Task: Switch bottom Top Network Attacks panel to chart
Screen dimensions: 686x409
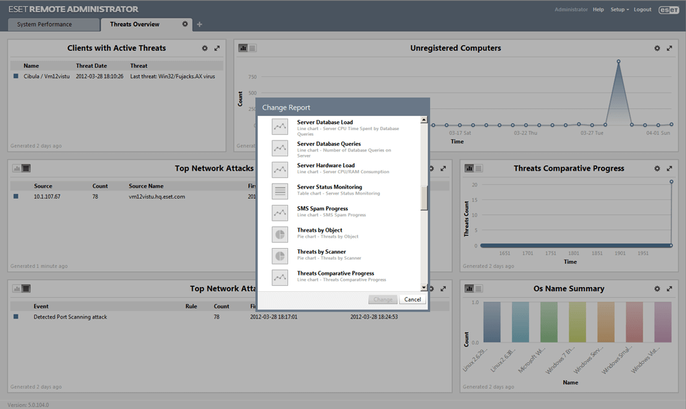Action: [16, 288]
